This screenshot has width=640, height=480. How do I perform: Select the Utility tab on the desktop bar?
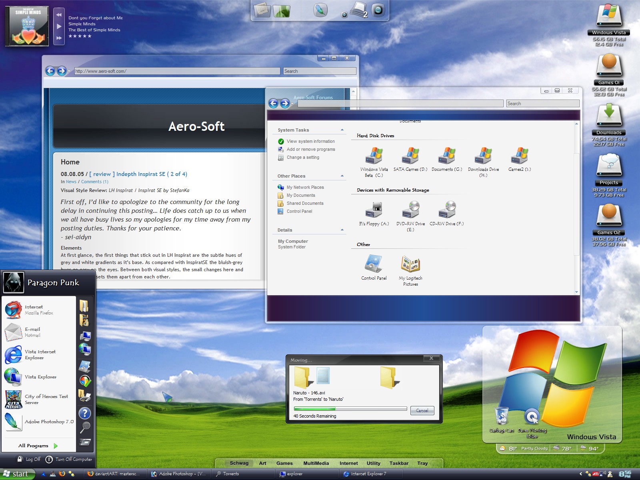pos(374,463)
